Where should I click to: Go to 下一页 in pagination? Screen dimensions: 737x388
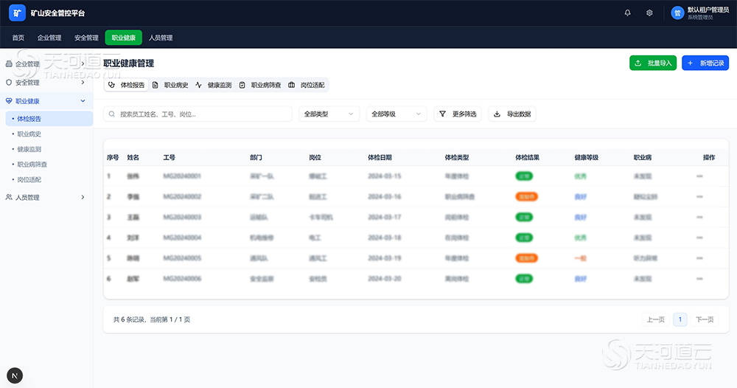(705, 319)
